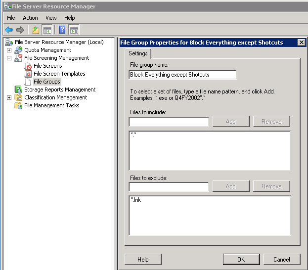
Task: Select Classification Management label
Action: pyautogui.click(x=55, y=97)
